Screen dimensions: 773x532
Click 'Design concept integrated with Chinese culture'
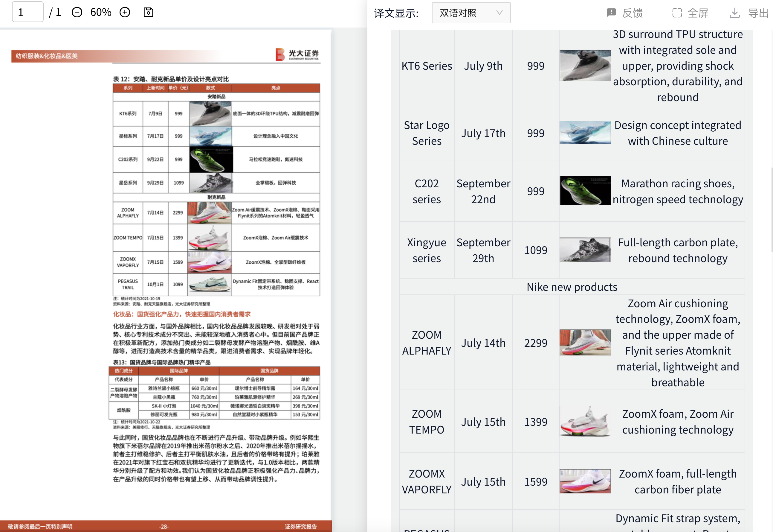[678, 133]
